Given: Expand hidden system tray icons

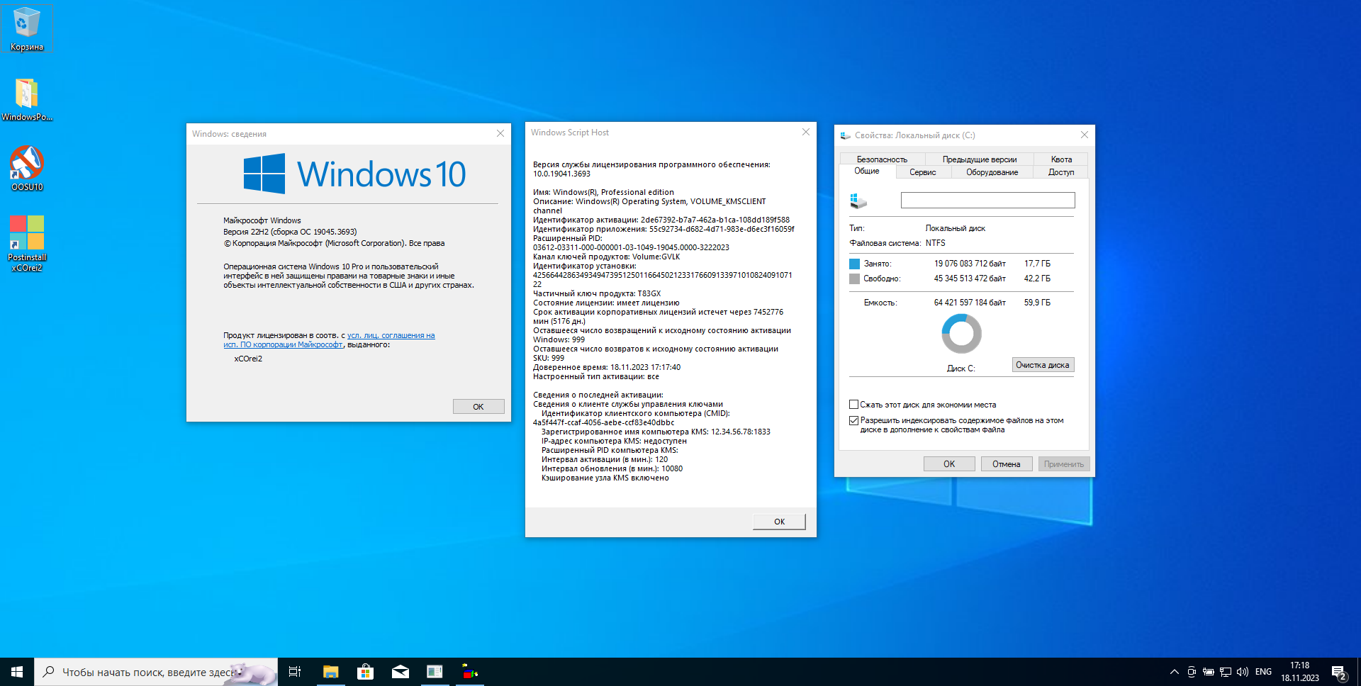Looking at the screenshot, I should pos(1174,672).
